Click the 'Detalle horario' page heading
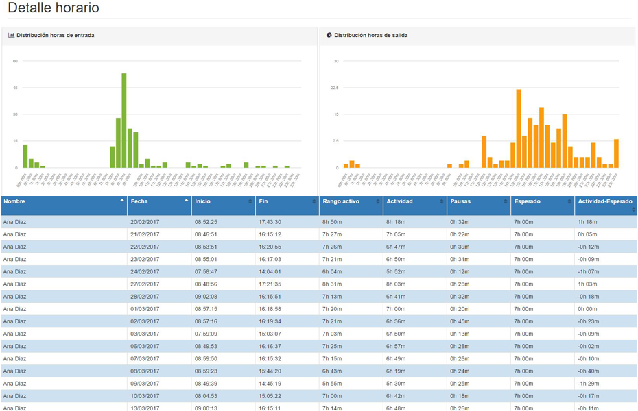The height and width of the screenshot is (411, 638). (54, 9)
